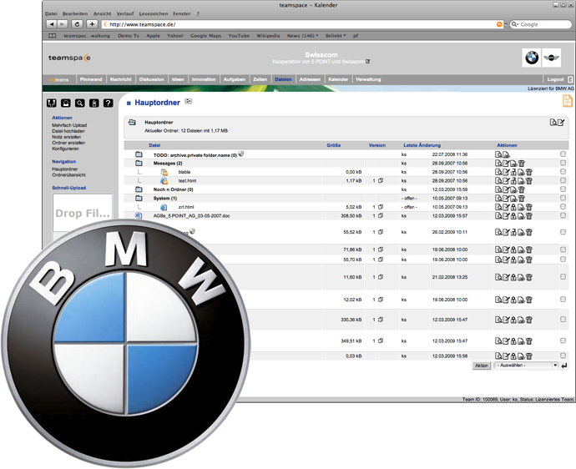Reload the page with browser refresh button
Screen dimensions: 576x469
77,24
